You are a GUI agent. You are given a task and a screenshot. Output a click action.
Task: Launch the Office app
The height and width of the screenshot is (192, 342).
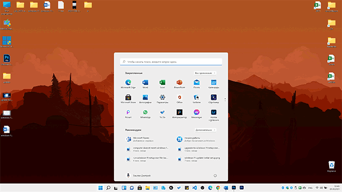click(180, 99)
